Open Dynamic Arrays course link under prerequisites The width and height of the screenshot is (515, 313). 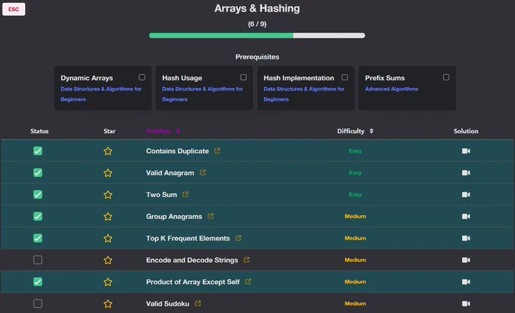pos(101,94)
